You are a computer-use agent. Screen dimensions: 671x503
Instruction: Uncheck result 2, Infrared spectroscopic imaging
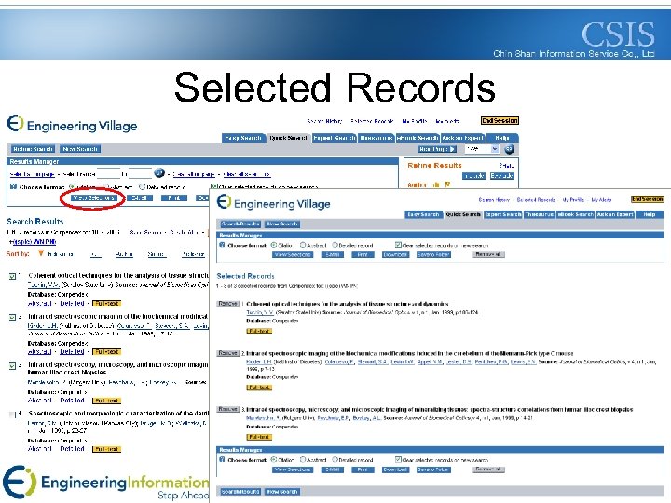tap(12, 318)
